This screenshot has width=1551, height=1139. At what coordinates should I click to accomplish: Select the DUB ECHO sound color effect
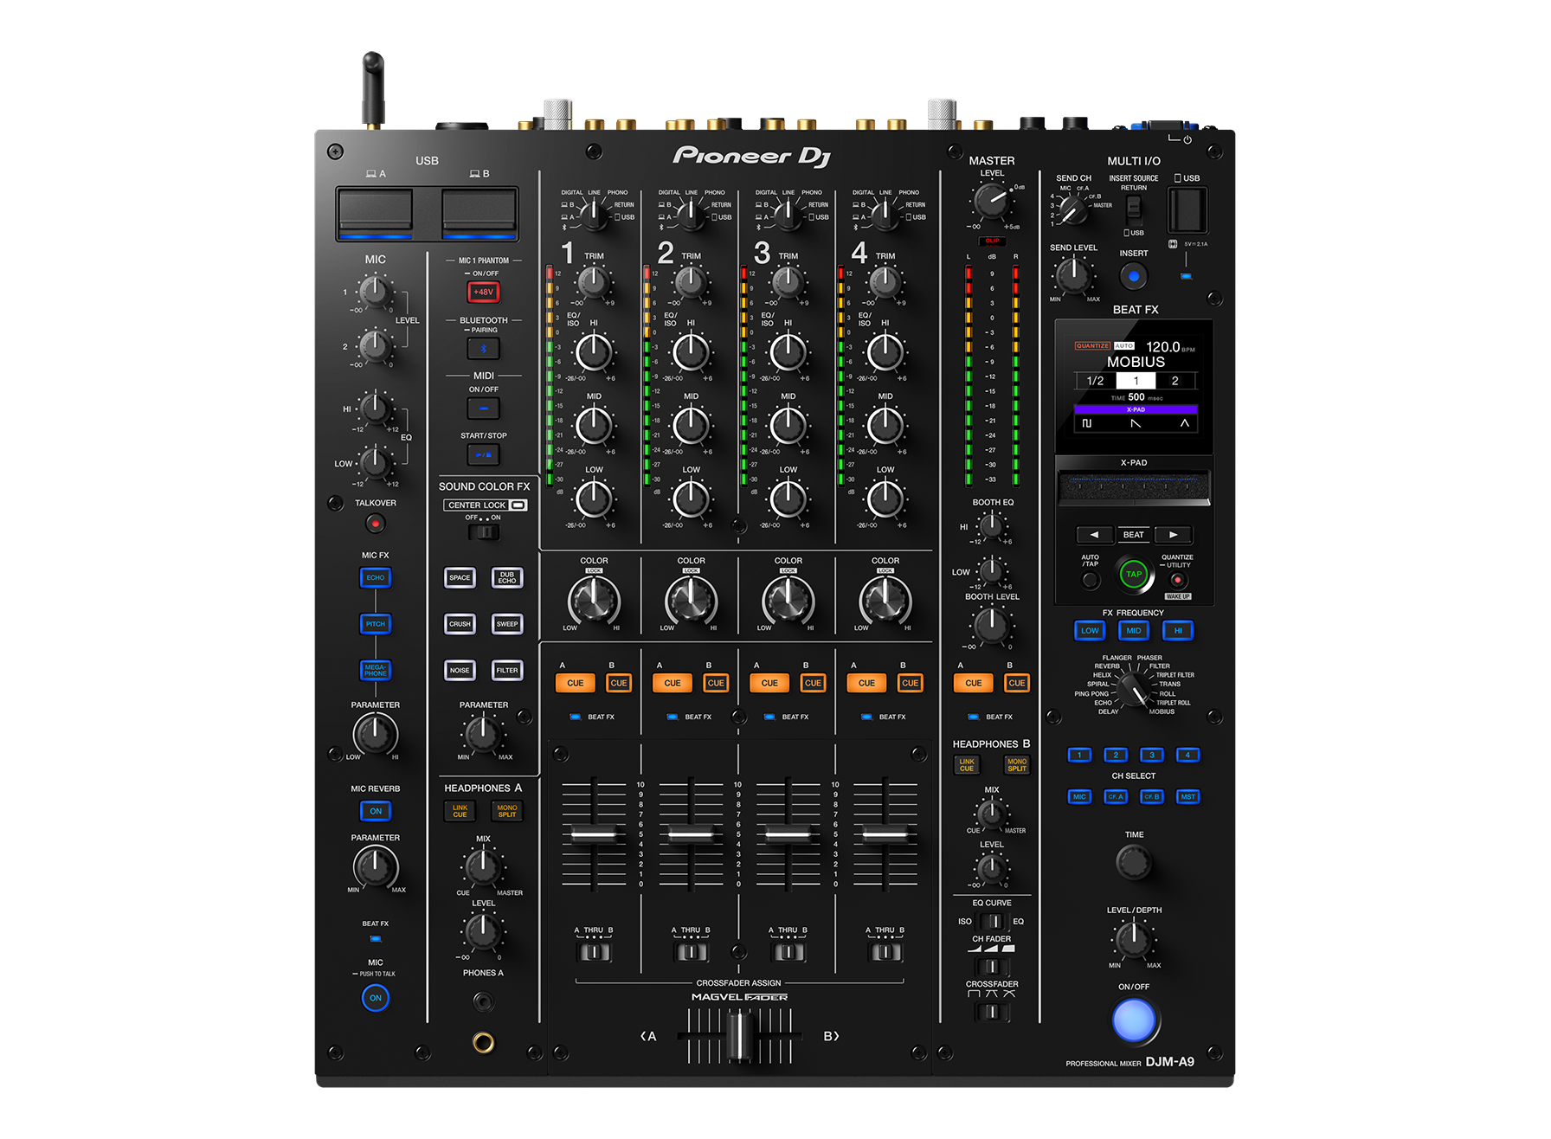pyautogui.click(x=507, y=577)
